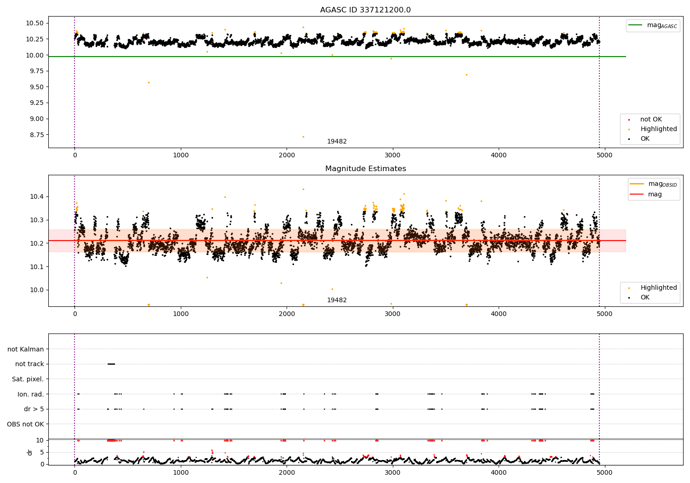Click the 10.00 y-axis tick in top plot
Viewport: 690px width, 483px height.
tap(34, 55)
